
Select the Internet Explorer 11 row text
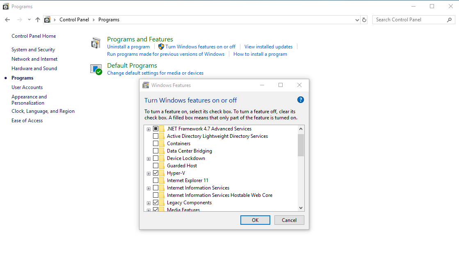pos(187,180)
